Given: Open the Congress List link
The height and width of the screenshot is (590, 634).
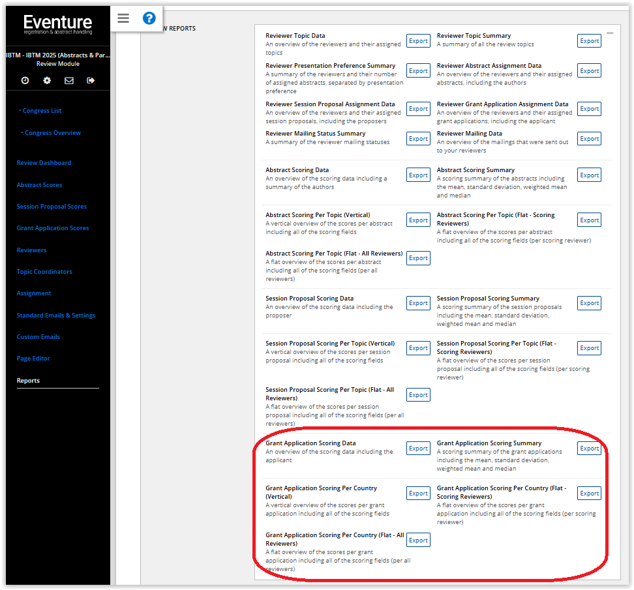Looking at the screenshot, I should [42, 111].
